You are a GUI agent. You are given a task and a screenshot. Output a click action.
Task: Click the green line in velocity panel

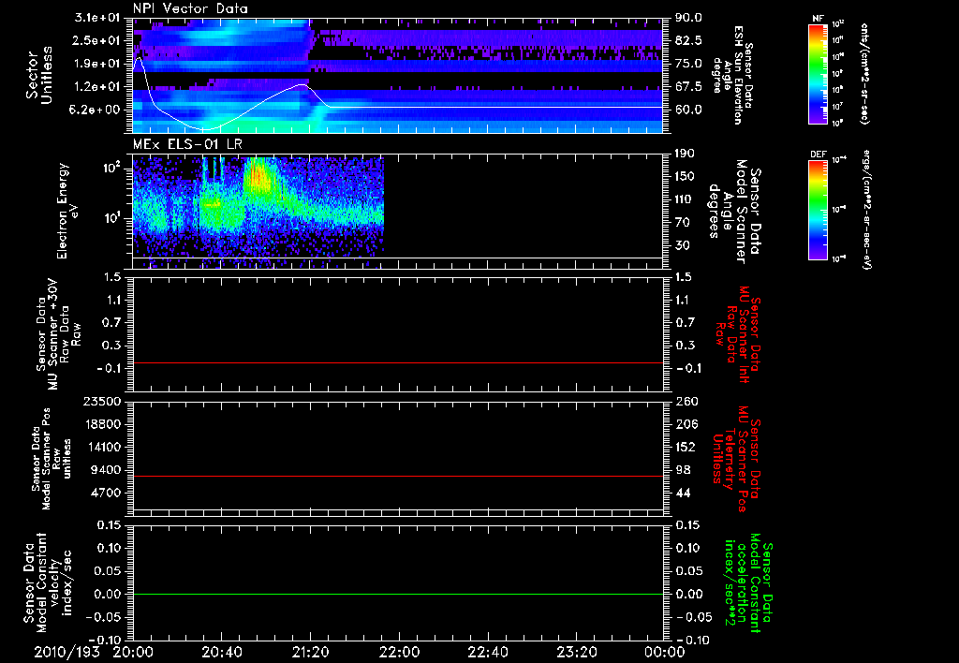398,594
